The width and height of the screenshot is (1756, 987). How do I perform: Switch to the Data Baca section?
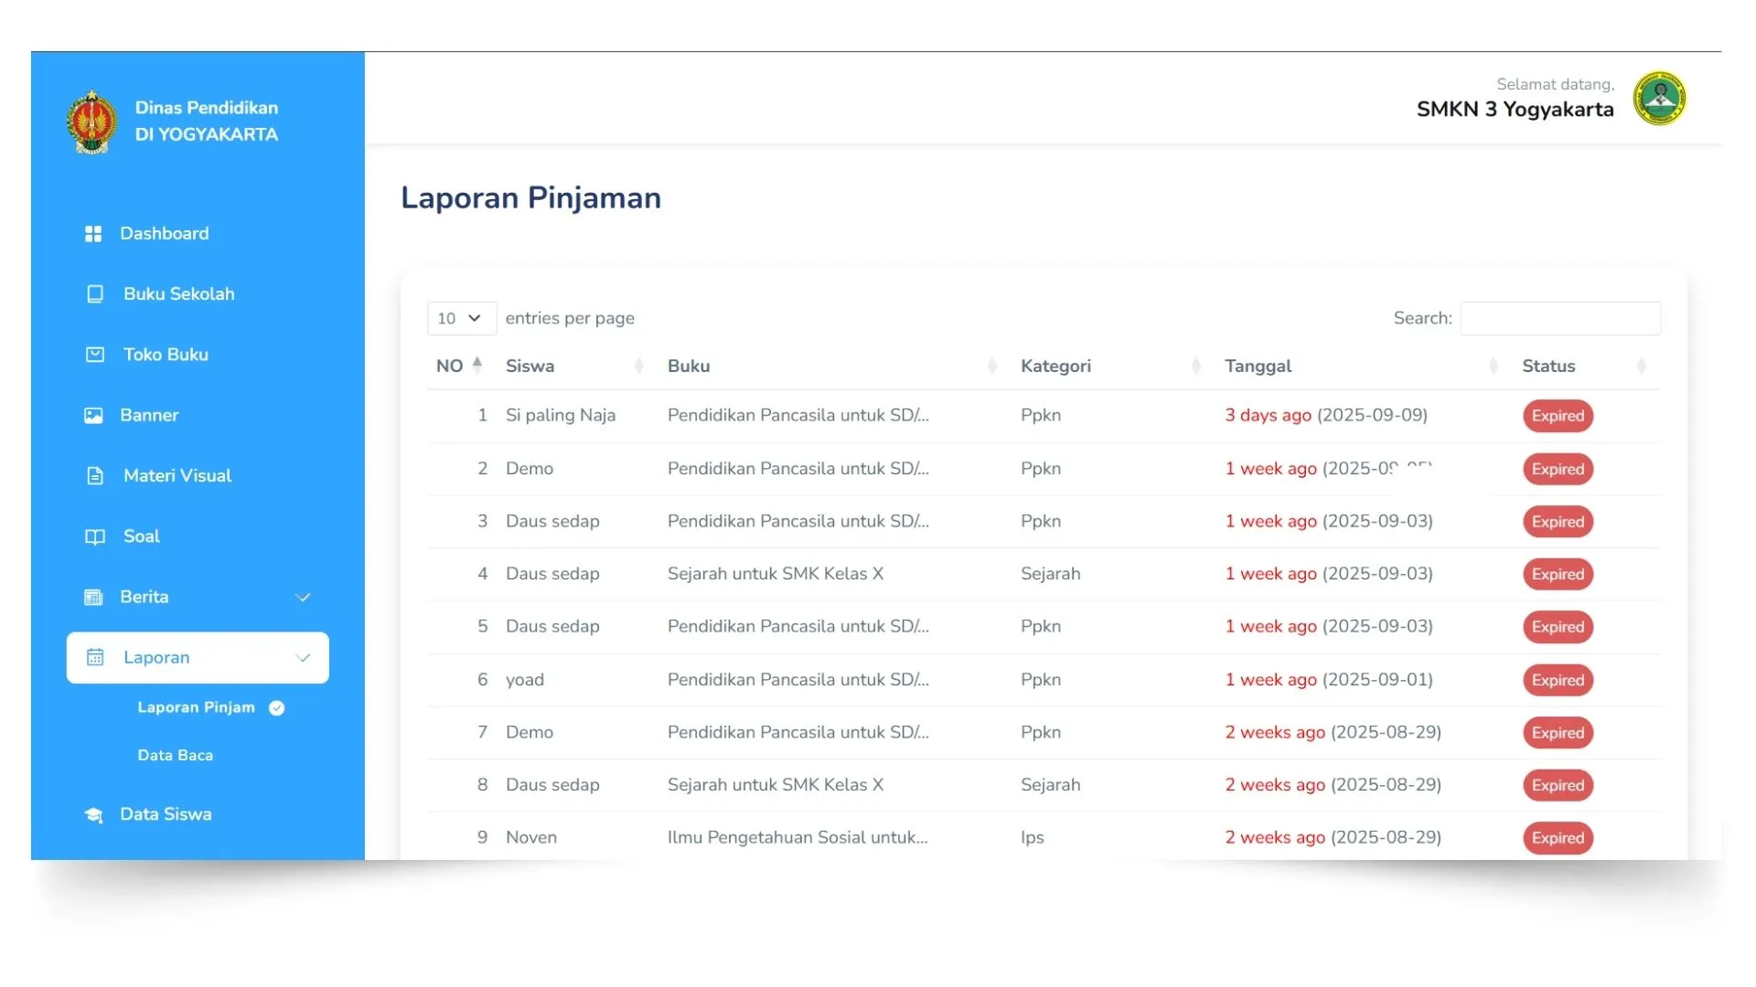pos(175,755)
